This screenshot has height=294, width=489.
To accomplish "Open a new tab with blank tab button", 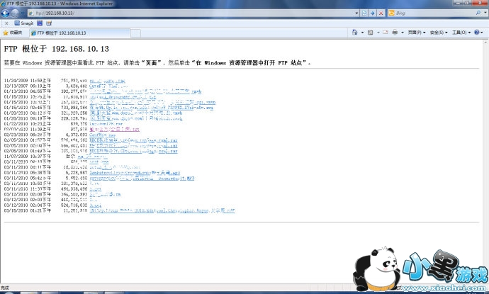I will 135,33.
